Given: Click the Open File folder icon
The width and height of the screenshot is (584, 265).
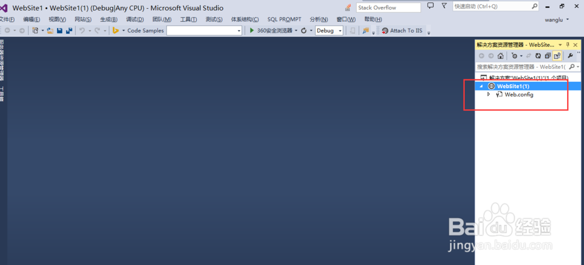Looking at the screenshot, I should [x=50, y=30].
